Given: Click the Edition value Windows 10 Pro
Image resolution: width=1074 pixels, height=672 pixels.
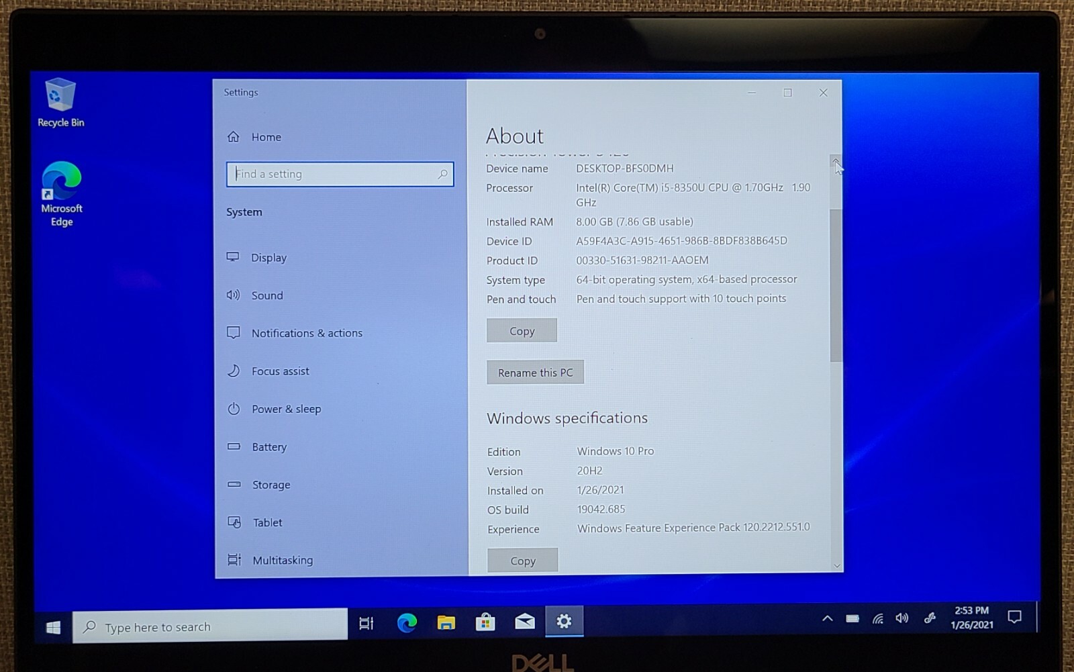Looking at the screenshot, I should coord(615,451).
